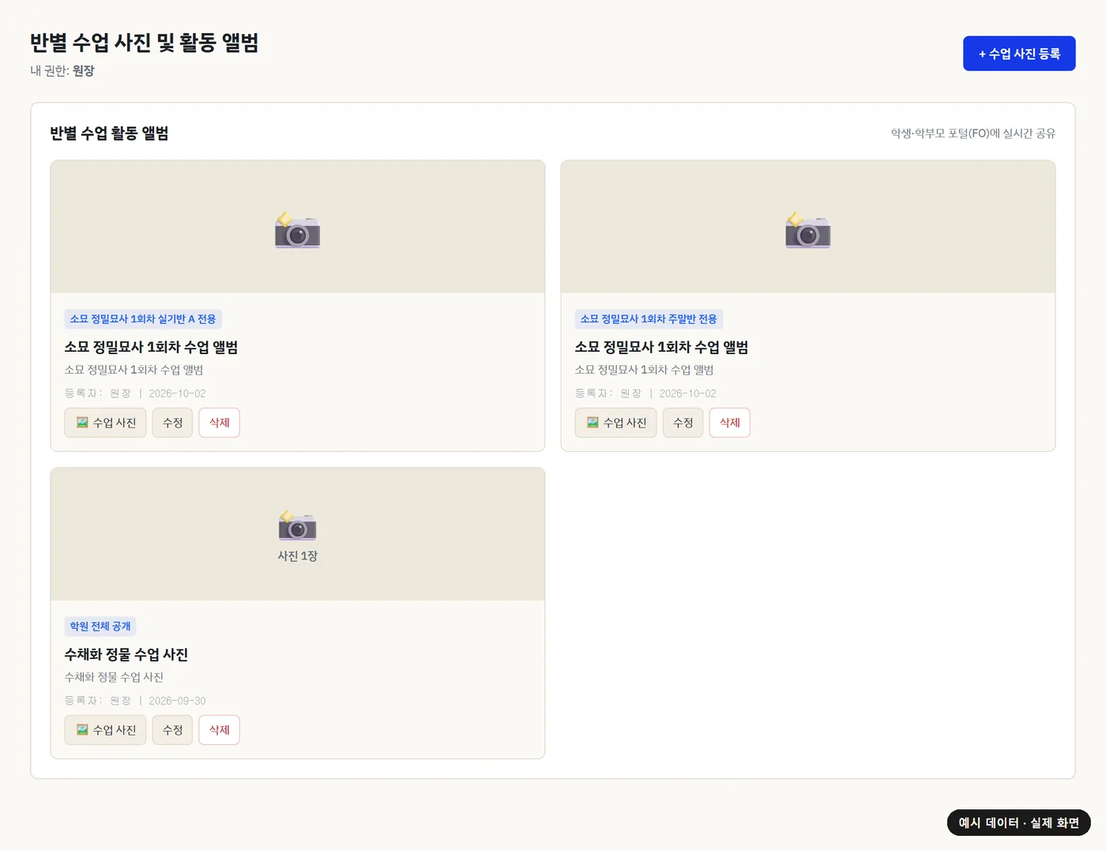
Task: Edit the 실기반 A 전용 album with 수정
Action: (x=172, y=423)
